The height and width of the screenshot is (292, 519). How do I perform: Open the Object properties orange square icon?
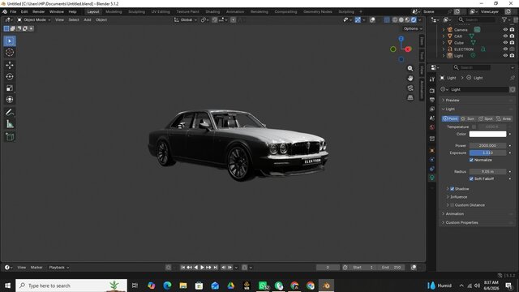click(x=432, y=150)
